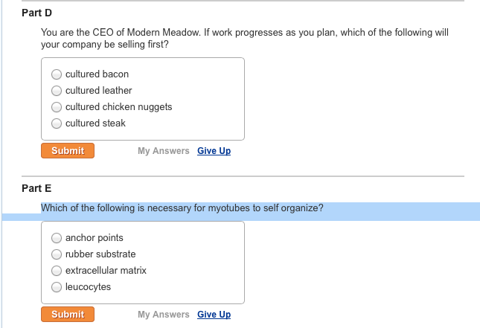Choose anchor points radio button

[57, 238]
